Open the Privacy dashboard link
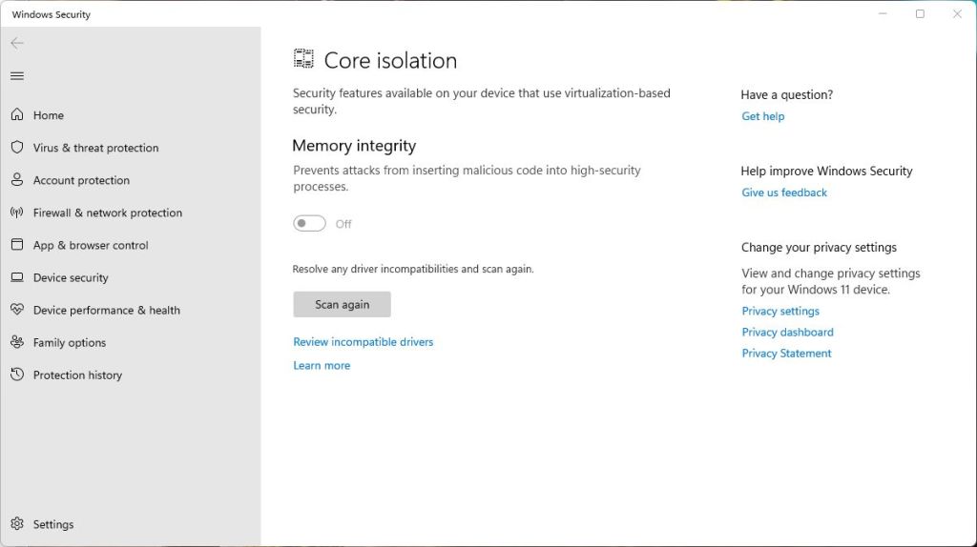This screenshot has width=977, height=547. 787,333
